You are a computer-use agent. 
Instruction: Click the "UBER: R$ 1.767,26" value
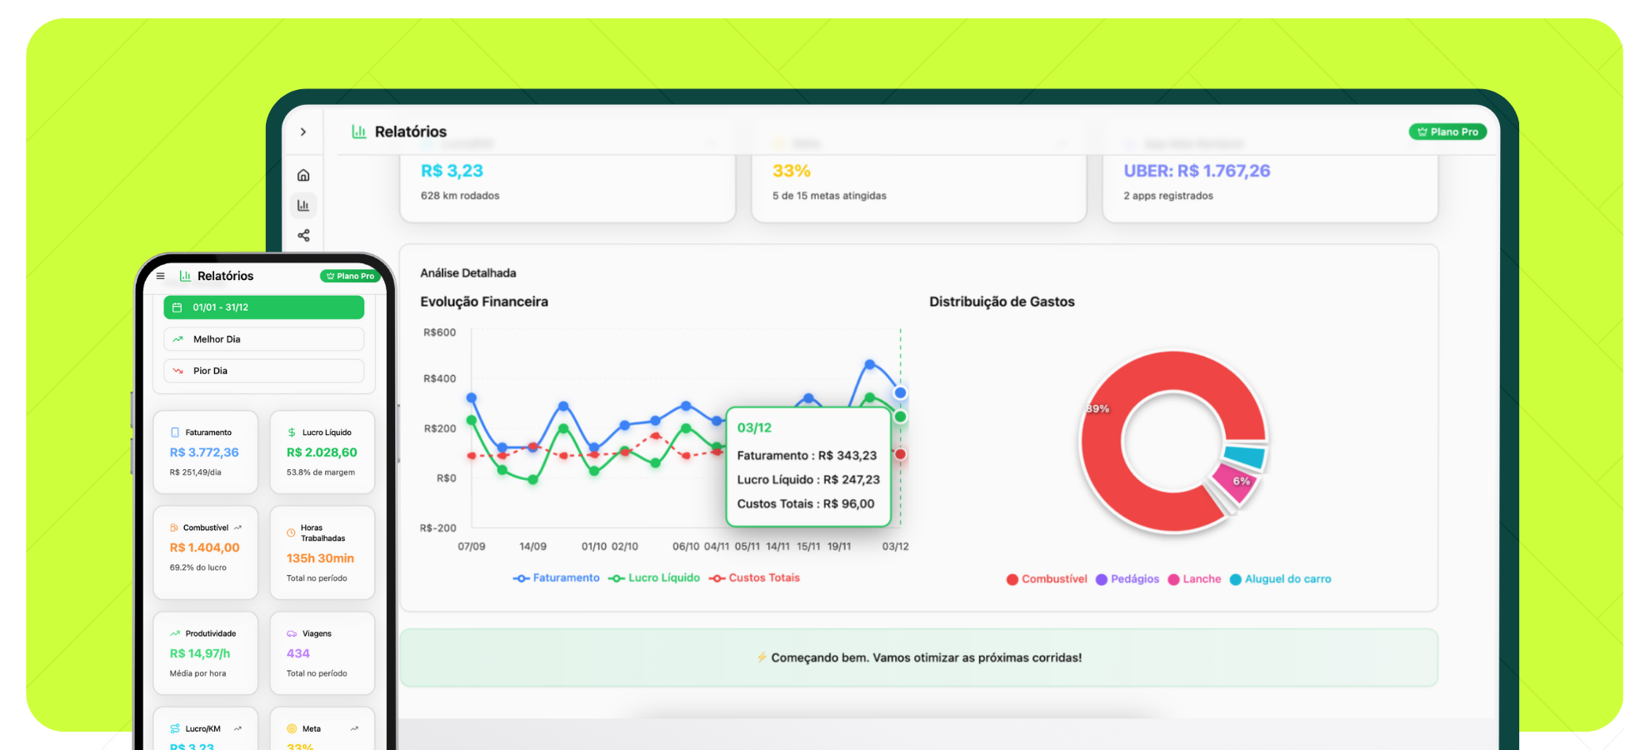pyautogui.click(x=1197, y=171)
